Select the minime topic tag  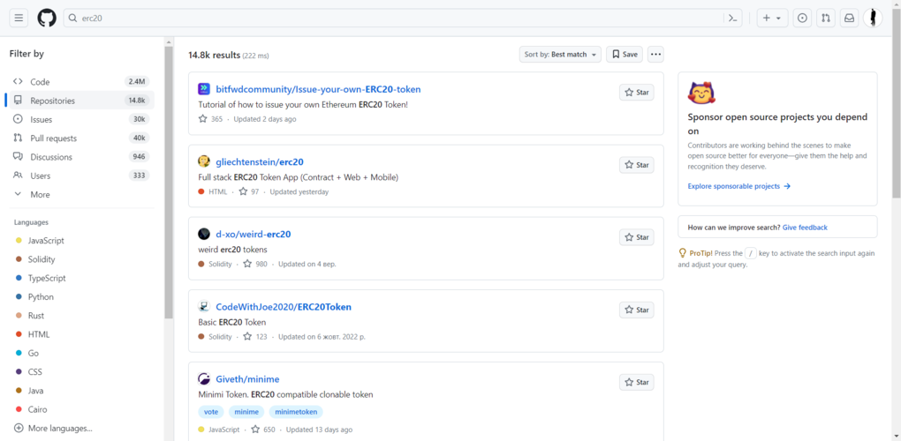click(246, 412)
